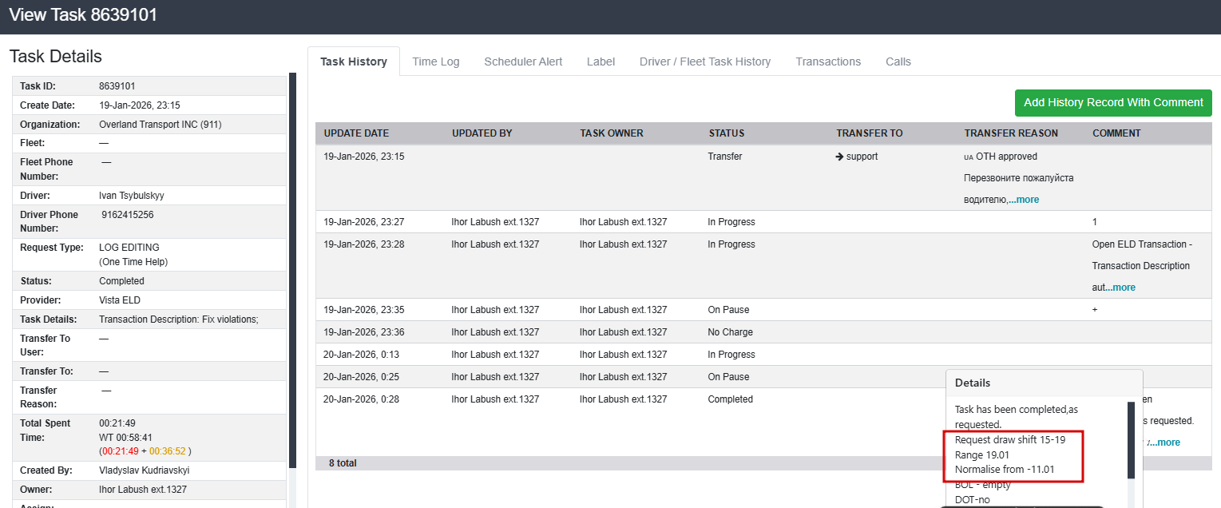The height and width of the screenshot is (508, 1221).
Task: Click the UA badge before OTH approved
Action: (x=969, y=157)
